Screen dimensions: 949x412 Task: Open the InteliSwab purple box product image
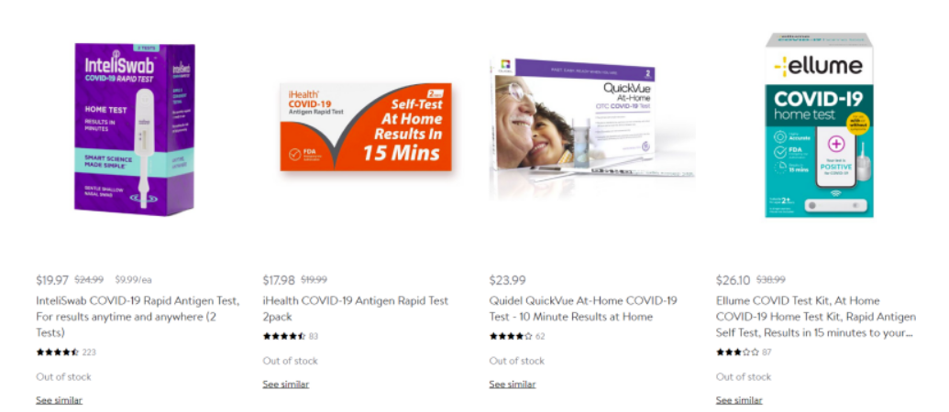pyautogui.click(x=135, y=129)
